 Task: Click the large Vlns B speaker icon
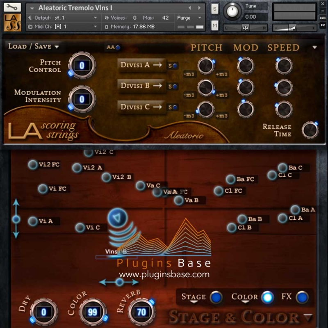tap(119, 217)
